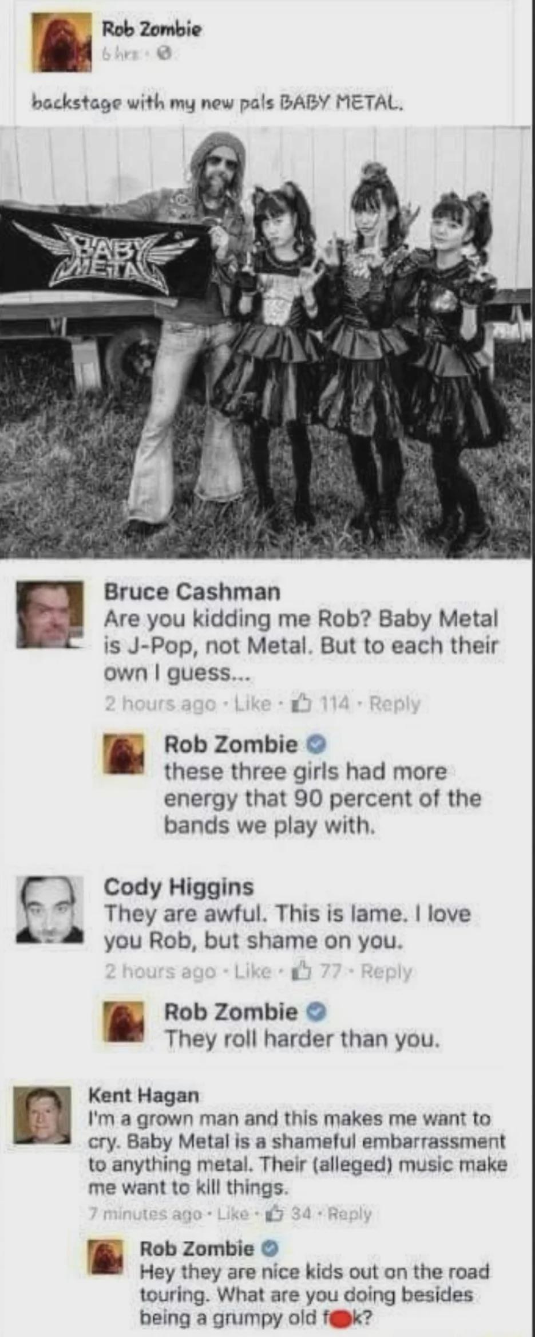Click Bruce Cashman's avatar
The image size is (535, 1337).
point(50,614)
